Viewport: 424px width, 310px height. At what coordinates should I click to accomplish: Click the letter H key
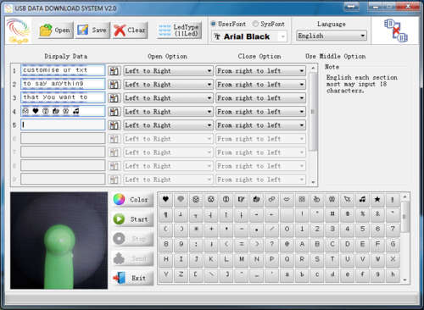166,259
